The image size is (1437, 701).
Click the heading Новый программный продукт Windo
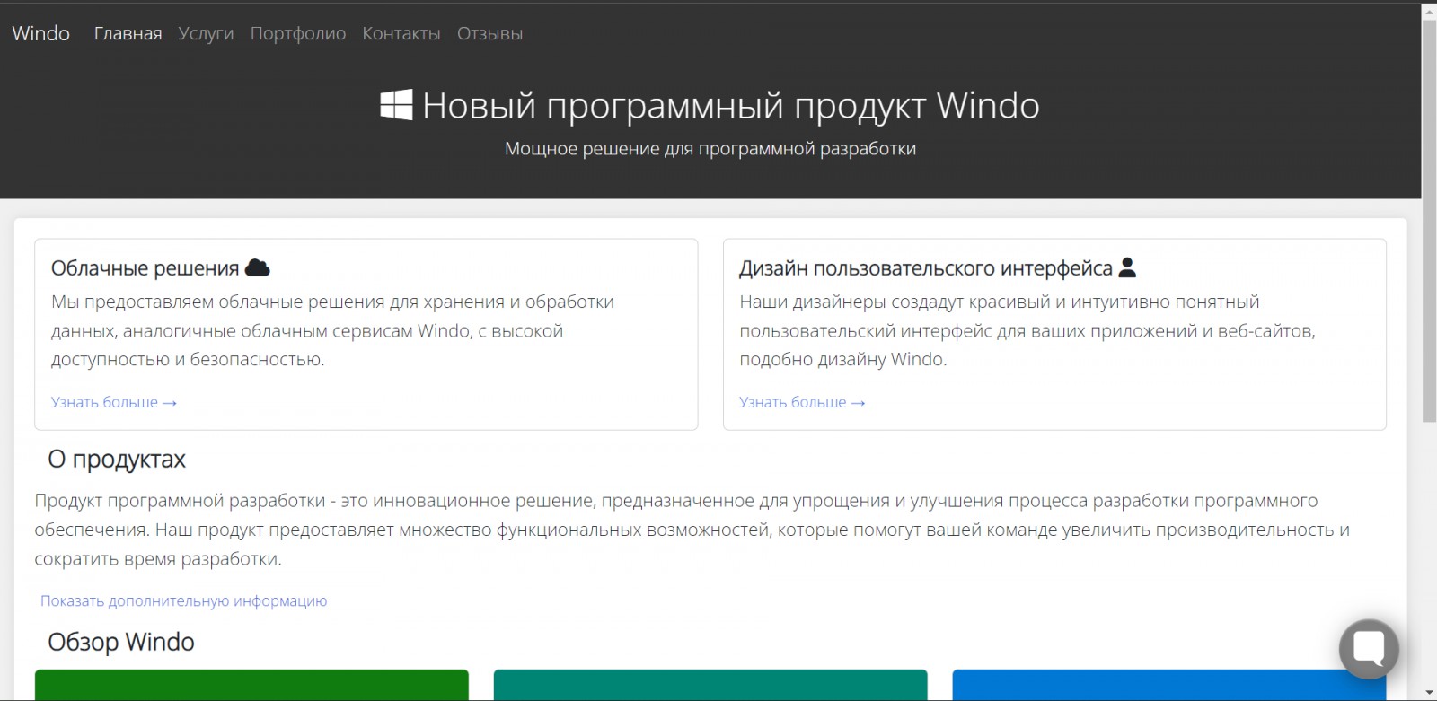coord(731,106)
